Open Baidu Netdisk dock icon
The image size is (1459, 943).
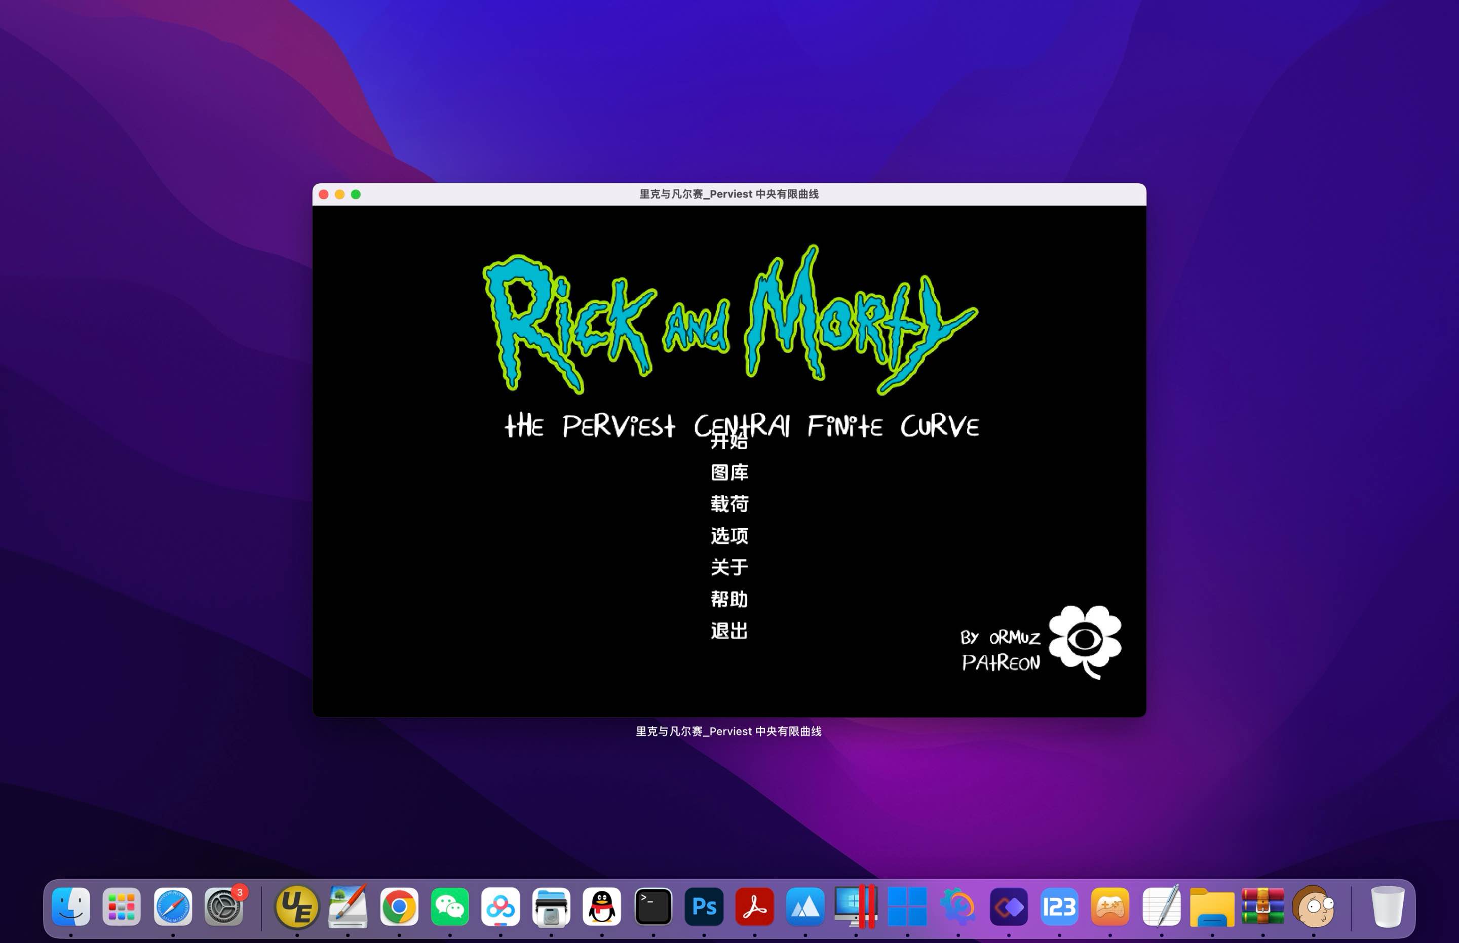point(501,906)
